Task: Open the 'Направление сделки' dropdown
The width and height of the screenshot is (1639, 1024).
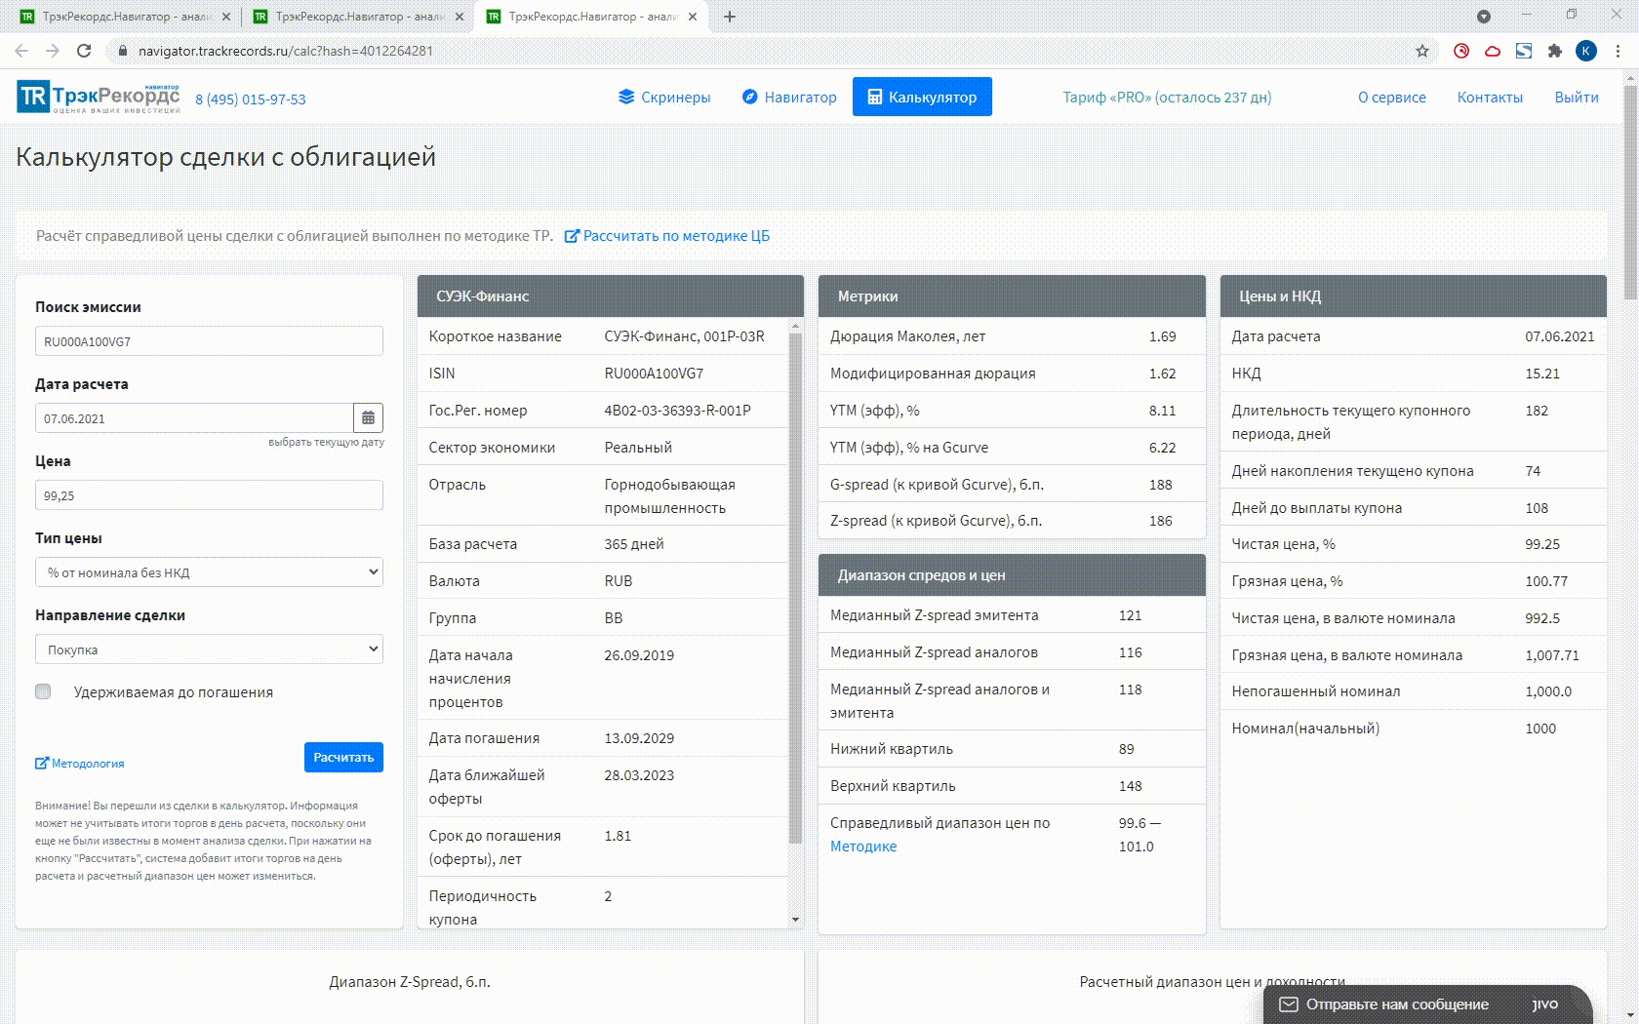Action: click(x=209, y=650)
